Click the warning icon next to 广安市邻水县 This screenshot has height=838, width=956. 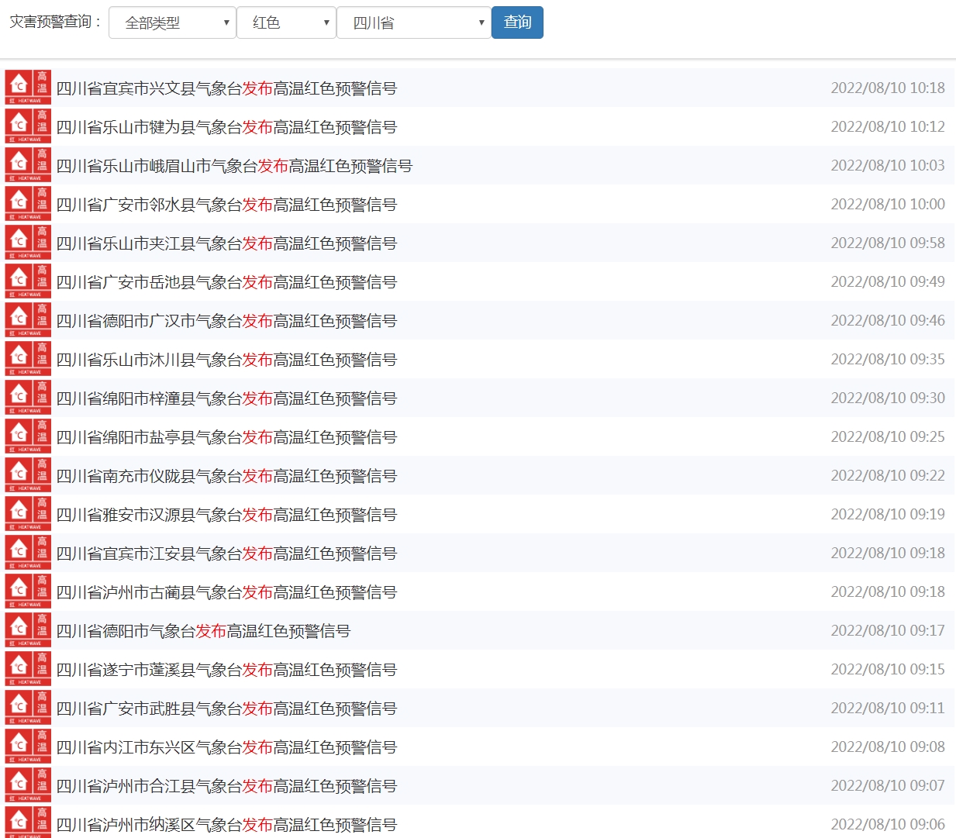tap(28, 204)
